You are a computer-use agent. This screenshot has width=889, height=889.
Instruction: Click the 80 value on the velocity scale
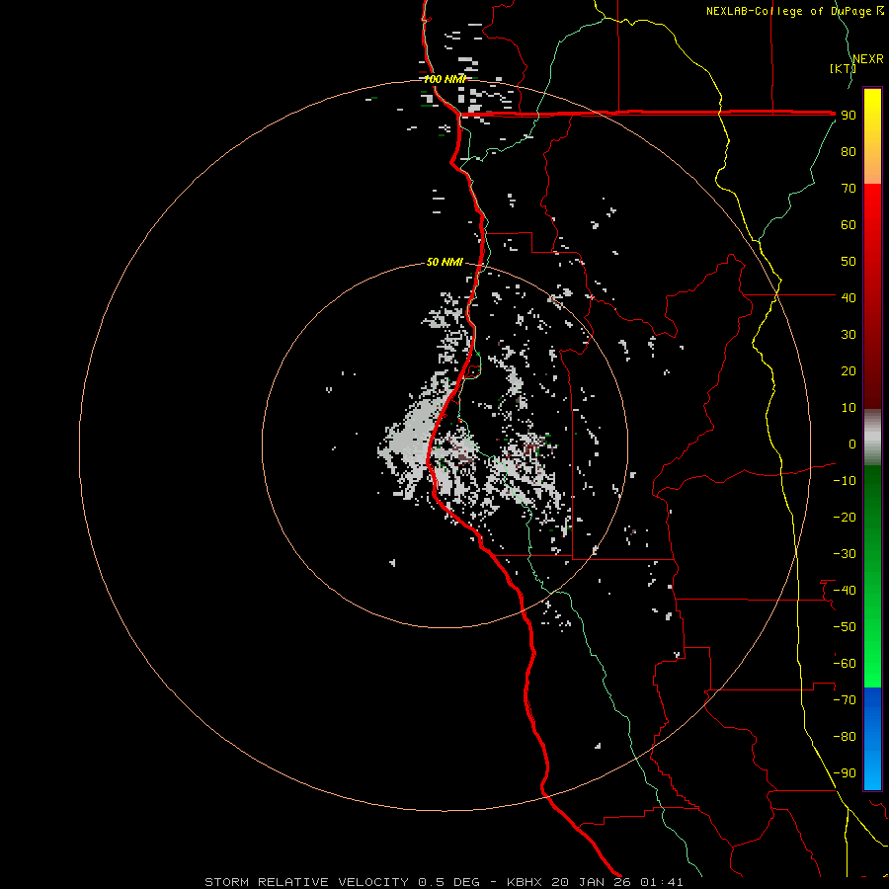tap(849, 151)
